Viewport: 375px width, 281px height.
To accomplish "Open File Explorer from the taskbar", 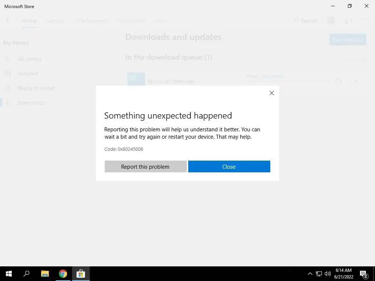I will coord(45,274).
